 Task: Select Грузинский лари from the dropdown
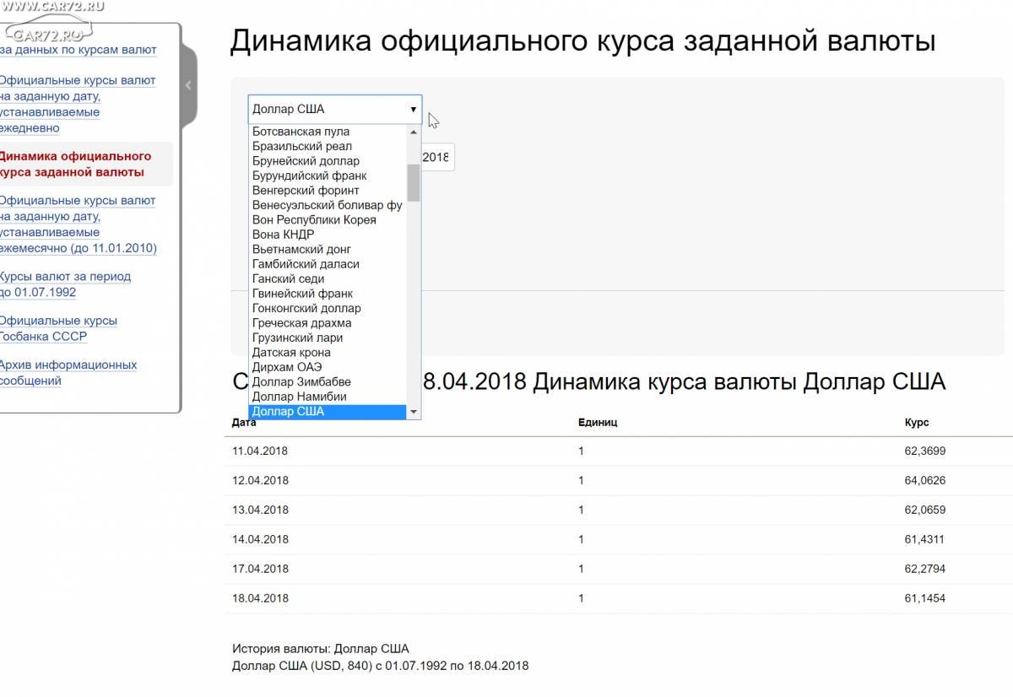point(297,338)
